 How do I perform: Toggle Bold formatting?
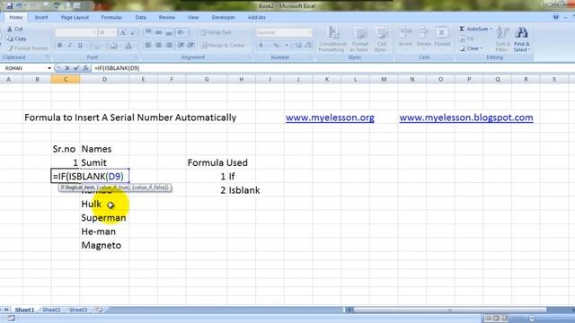pos(59,46)
